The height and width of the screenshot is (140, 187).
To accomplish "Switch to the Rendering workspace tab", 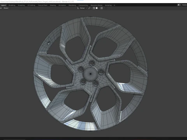I will 72,5.
